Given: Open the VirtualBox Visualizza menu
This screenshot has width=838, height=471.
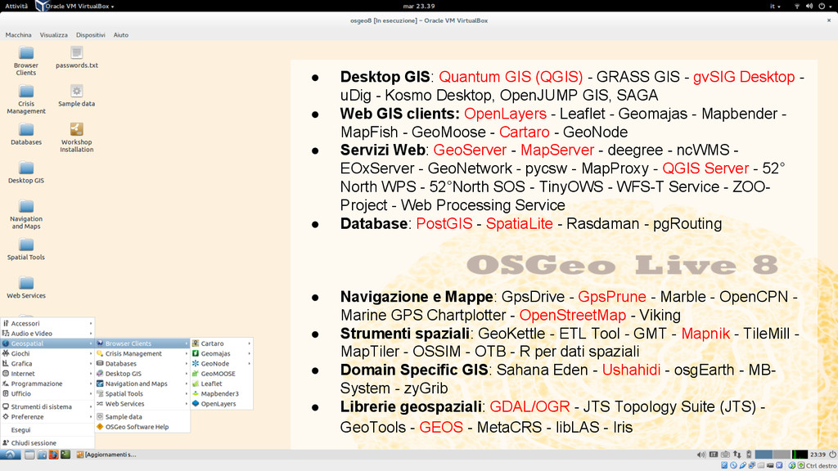Looking at the screenshot, I should [x=53, y=34].
